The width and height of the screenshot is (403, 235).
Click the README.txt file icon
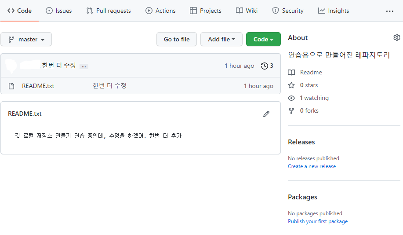click(x=11, y=86)
